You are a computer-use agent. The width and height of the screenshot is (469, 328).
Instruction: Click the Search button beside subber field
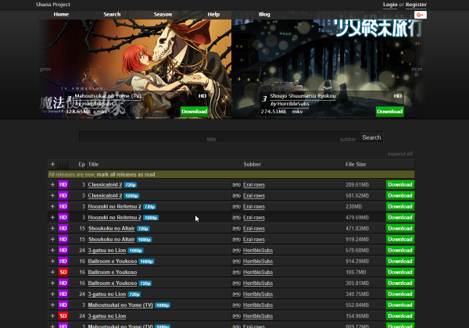[371, 137]
